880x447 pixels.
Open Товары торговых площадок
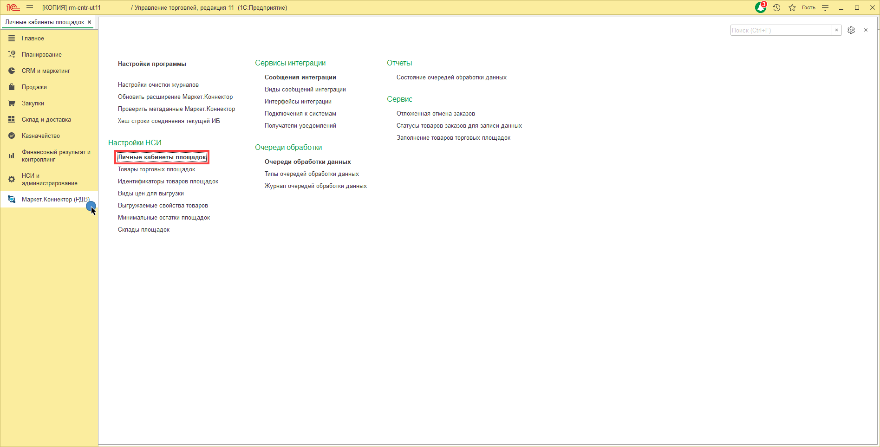point(156,169)
